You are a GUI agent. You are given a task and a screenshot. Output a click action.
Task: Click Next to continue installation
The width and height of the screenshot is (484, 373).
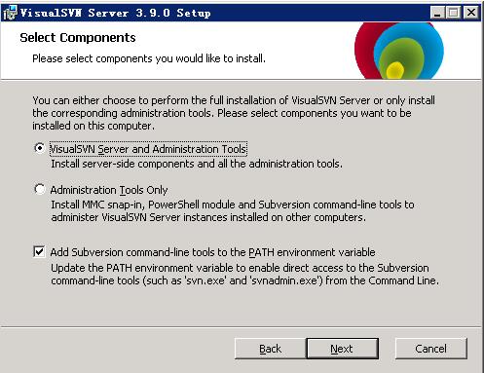point(342,349)
